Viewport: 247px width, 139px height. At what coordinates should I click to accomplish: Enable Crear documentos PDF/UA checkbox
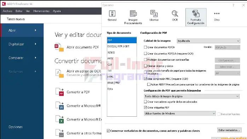(x=145, y=54)
